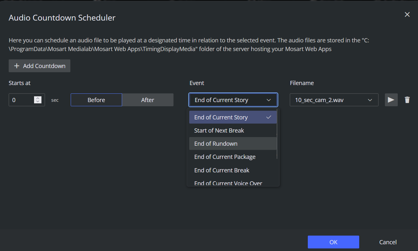Collapse the Event dropdown via its chevron
The width and height of the screenshot is (418, 251).
pos(269,100)
